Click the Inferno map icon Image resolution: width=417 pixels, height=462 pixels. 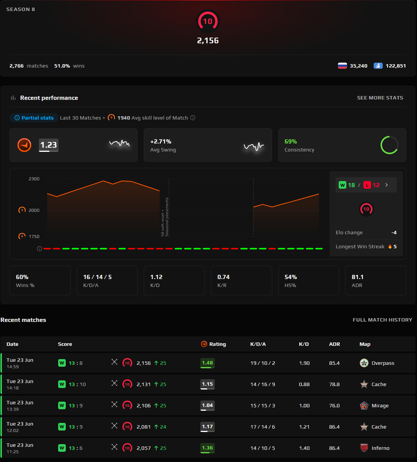point(364,448)
